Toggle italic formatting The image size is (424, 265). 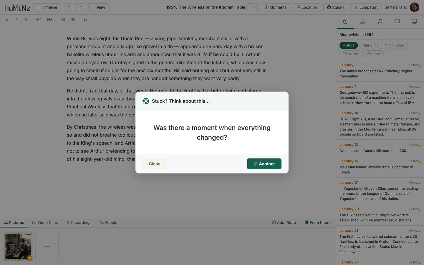(16, 20)
